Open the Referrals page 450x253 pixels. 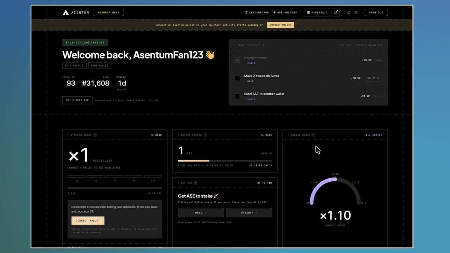pos(317,12)
